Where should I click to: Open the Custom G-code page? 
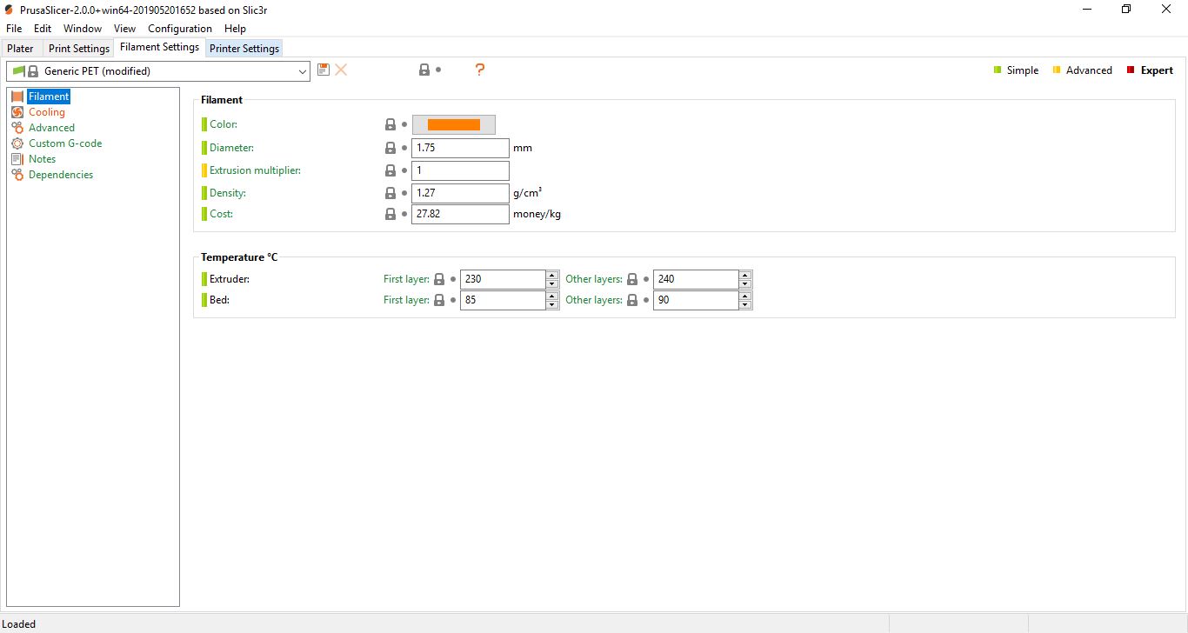click(x=65, y=143)
